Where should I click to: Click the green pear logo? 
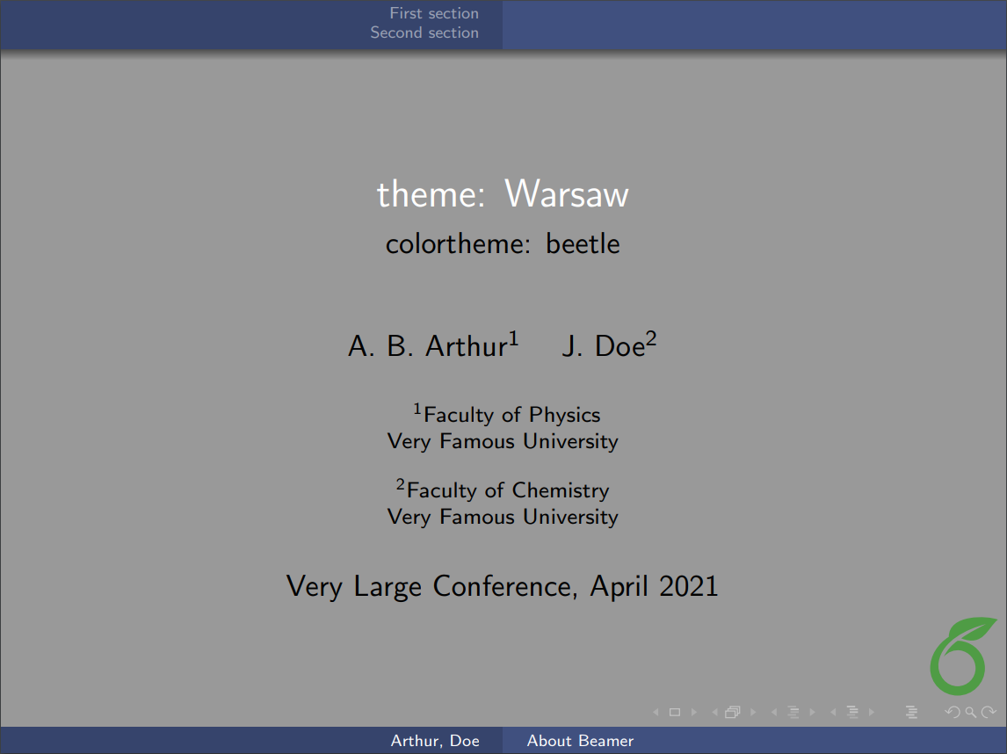(x=958, y=656)
